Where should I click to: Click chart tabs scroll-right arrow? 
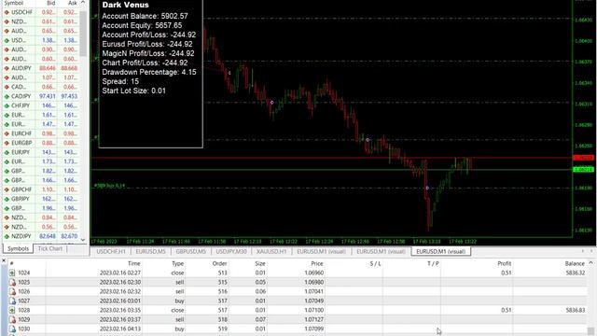(x=591, y=251)
